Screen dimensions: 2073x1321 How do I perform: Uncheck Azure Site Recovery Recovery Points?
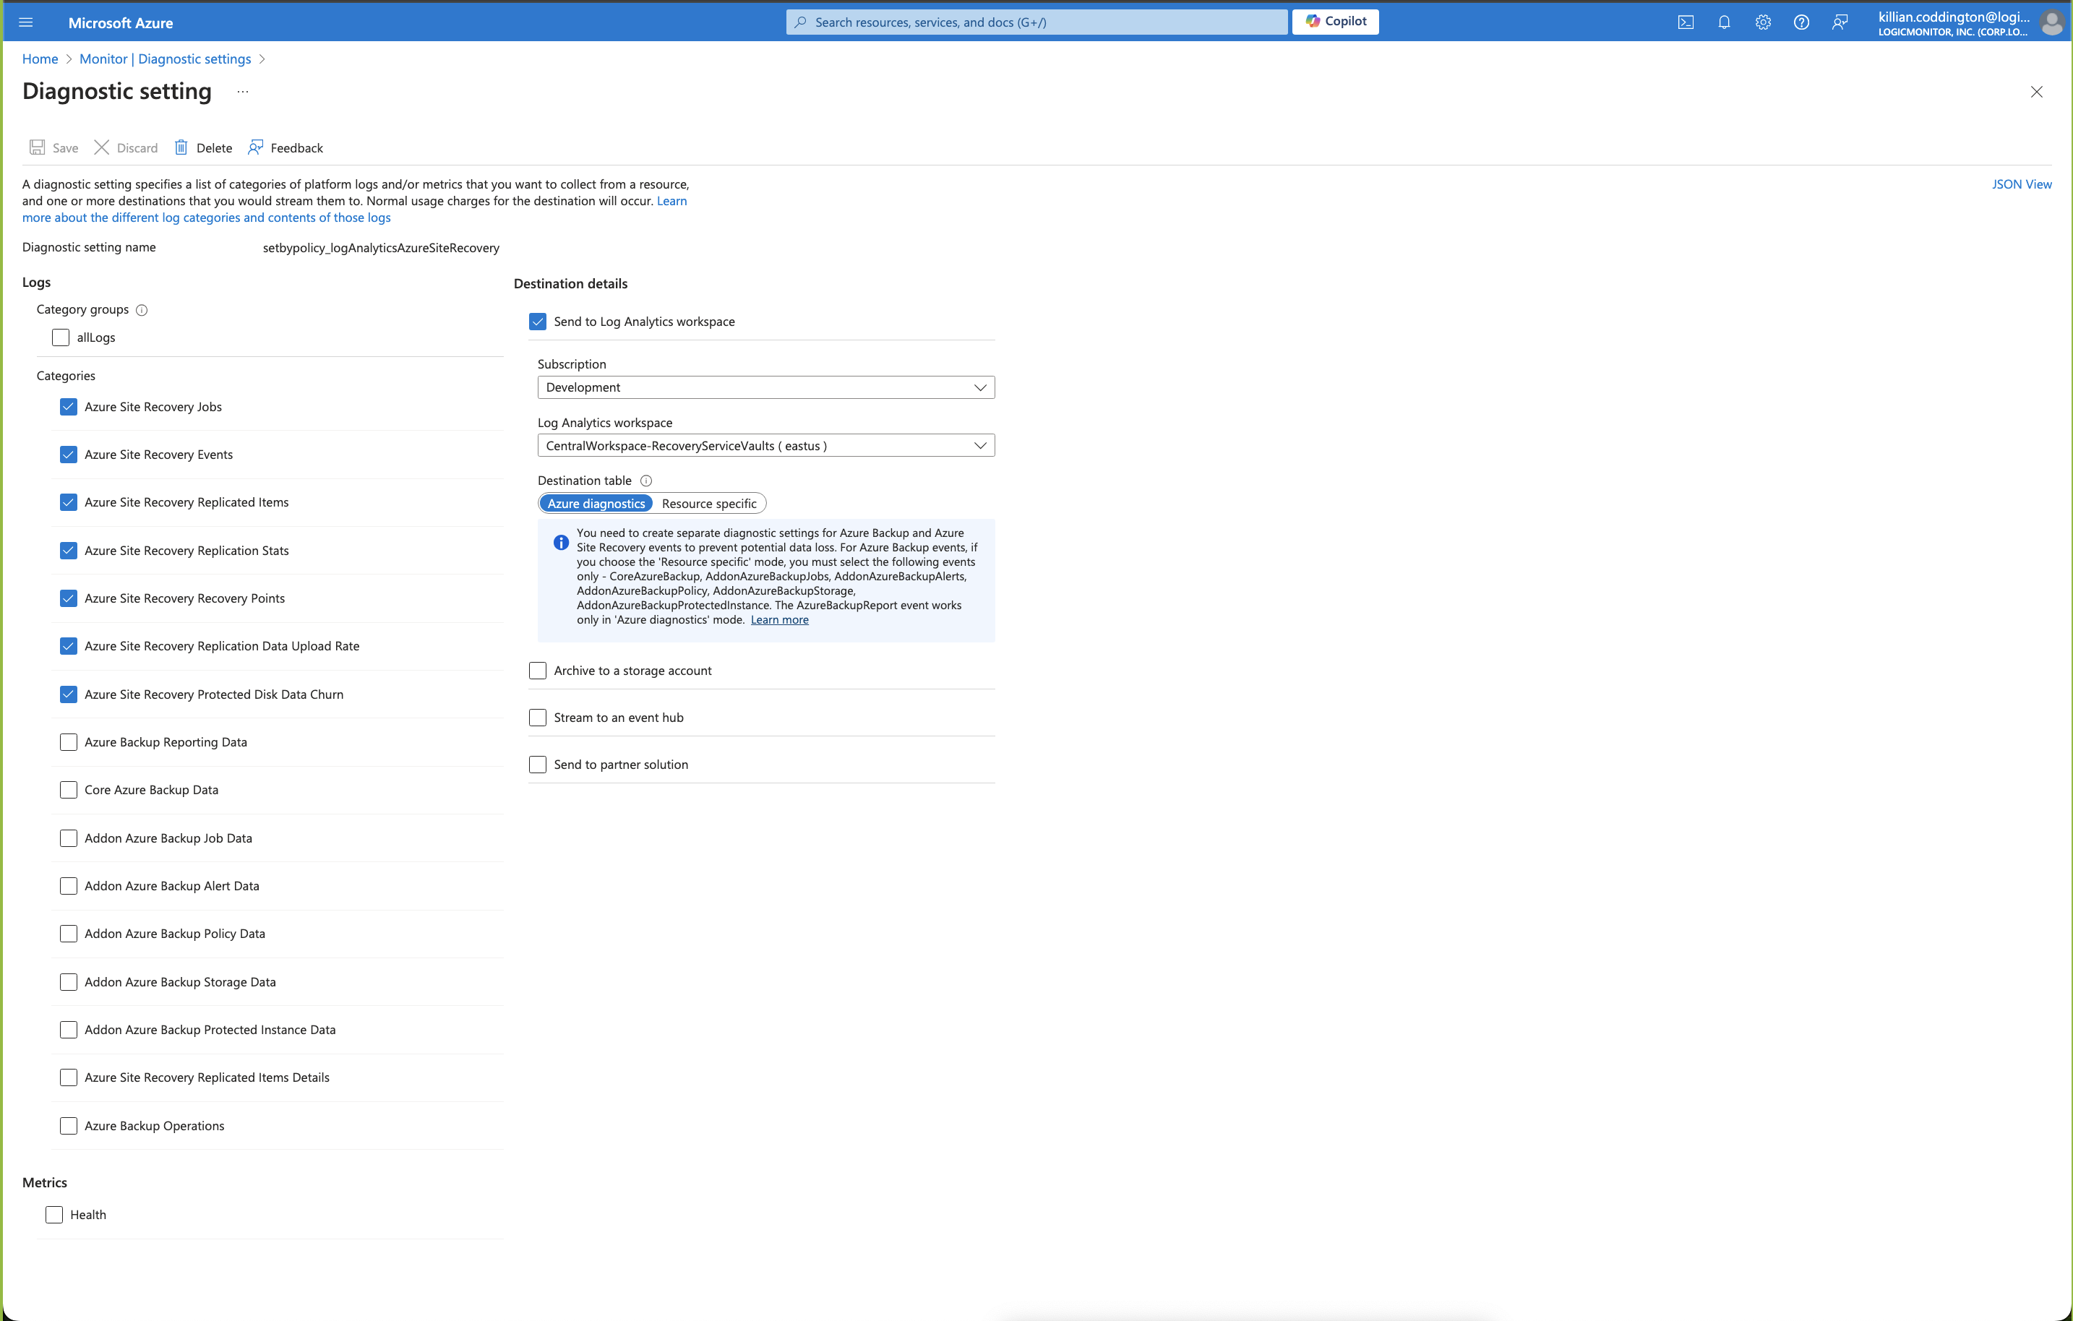coord(69,598)
